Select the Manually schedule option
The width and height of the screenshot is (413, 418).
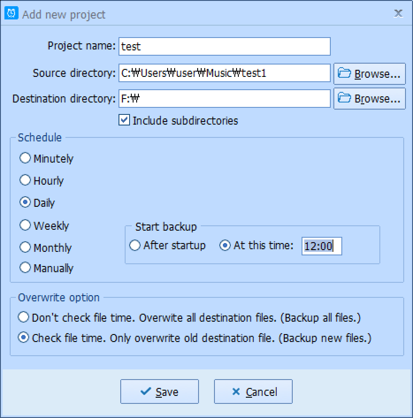point(25,268)
